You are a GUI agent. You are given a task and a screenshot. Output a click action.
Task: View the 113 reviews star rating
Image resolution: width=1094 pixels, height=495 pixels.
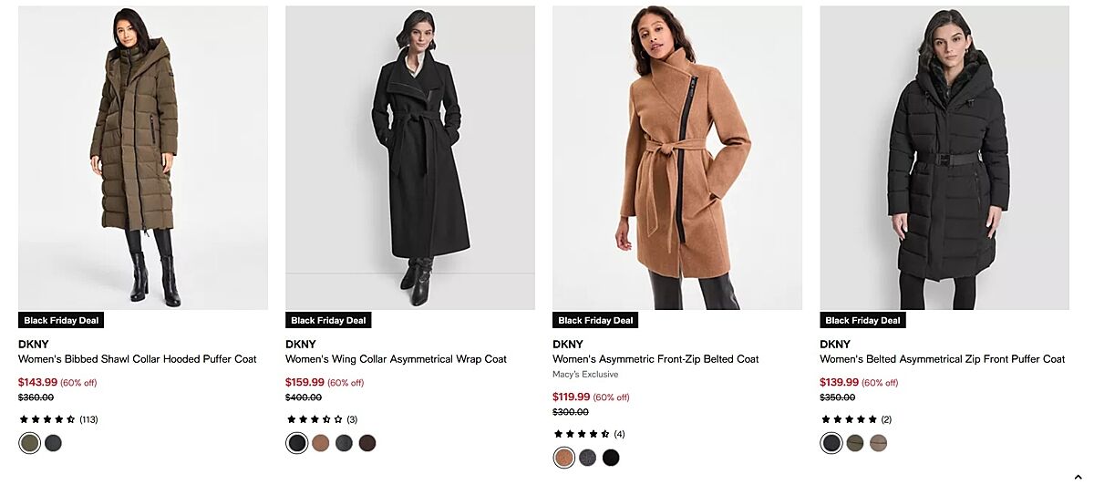click(x=58, y=419)
